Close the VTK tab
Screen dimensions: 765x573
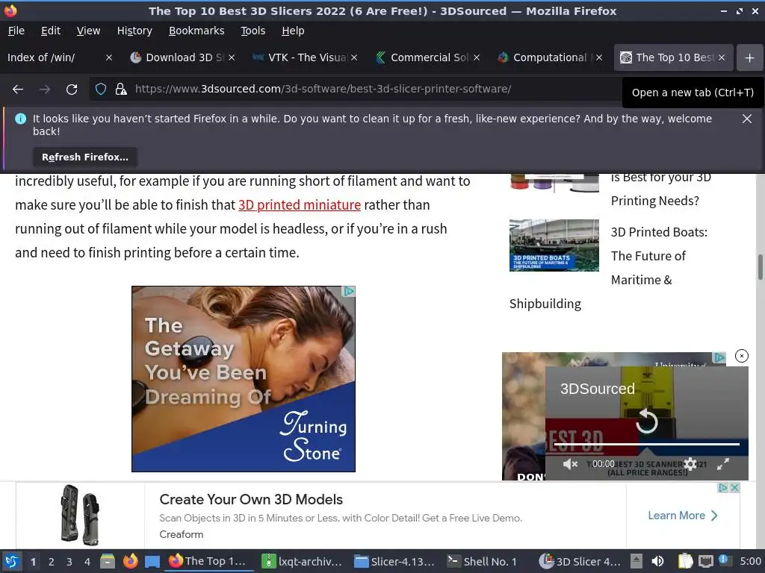tap(354, 57)
